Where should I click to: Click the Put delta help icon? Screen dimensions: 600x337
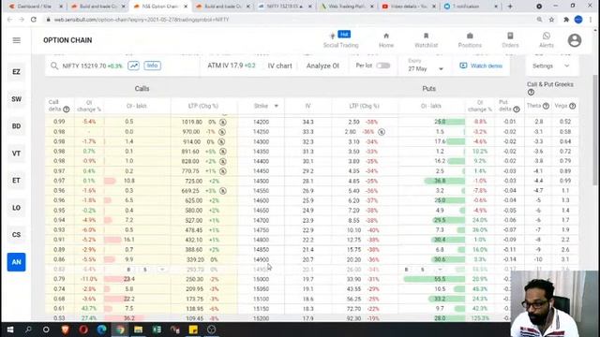(x=517, y=110)
